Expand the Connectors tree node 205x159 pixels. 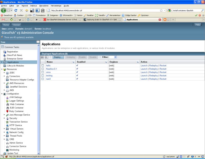4,76
